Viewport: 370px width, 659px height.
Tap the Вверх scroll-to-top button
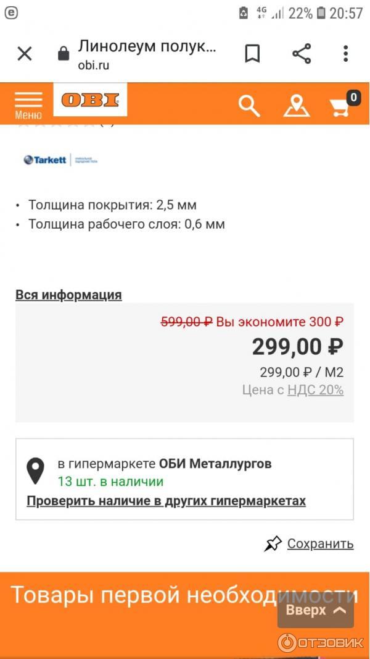(x=315, y=610)
